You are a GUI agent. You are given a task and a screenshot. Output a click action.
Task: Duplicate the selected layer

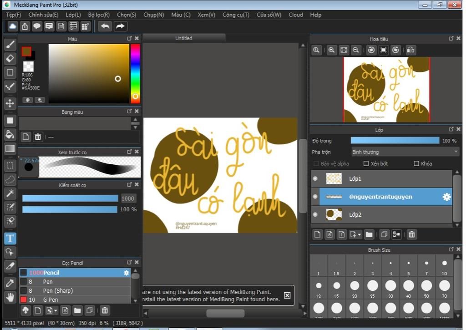pyautogui.click(x=384, y=234)
